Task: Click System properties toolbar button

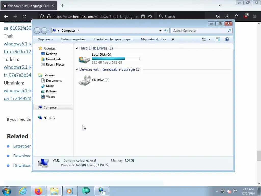Action: coord(73,39)
